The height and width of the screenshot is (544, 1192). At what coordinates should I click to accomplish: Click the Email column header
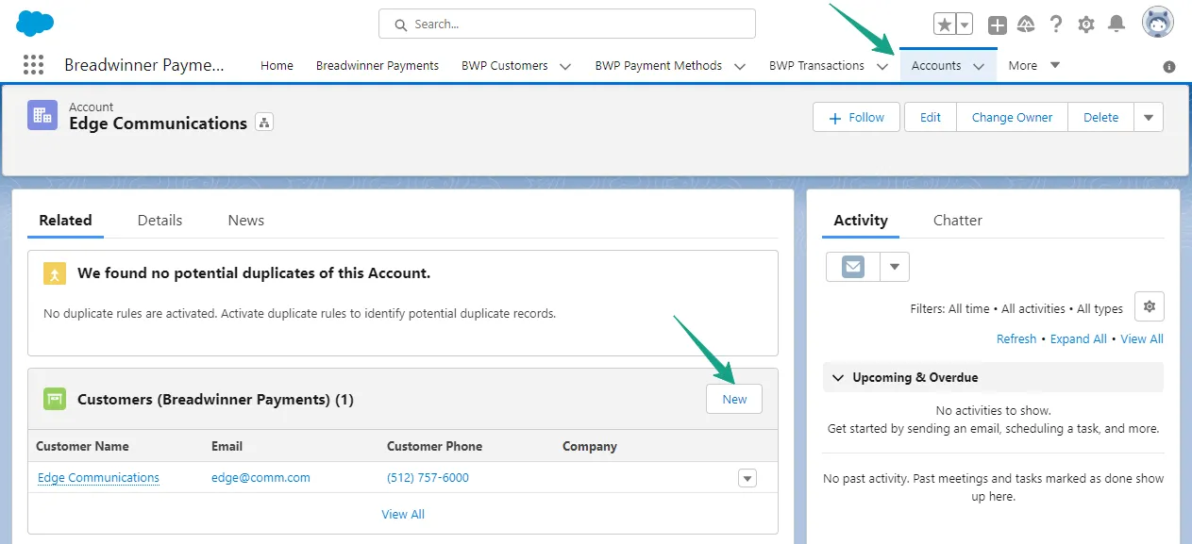click(x=227, y=447)
